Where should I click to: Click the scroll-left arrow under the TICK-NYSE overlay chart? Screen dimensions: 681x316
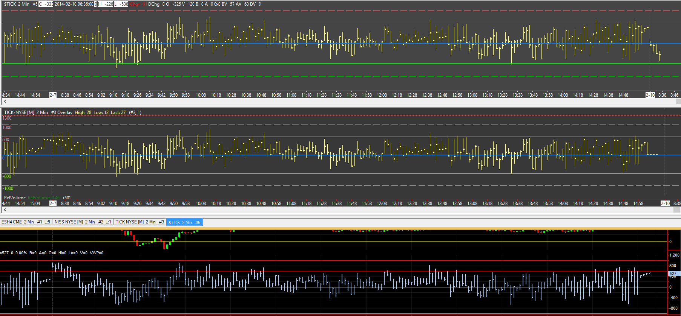[5, 210]
